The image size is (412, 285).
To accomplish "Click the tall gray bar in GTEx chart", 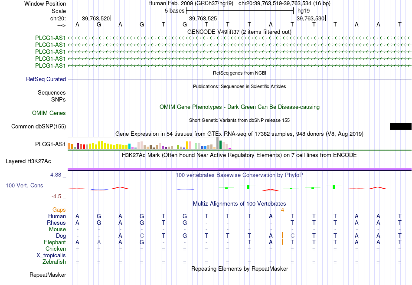I will coord(217,143).
